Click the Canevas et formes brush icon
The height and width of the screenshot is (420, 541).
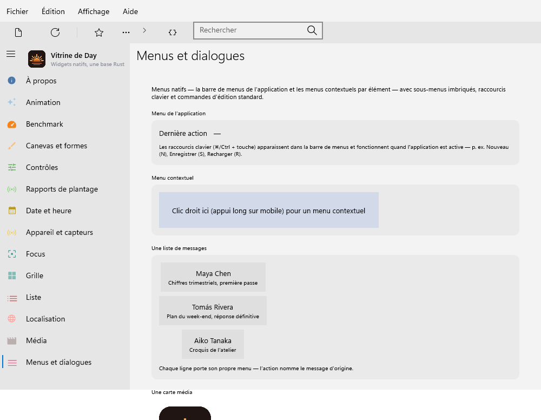(x=12, y=146)
